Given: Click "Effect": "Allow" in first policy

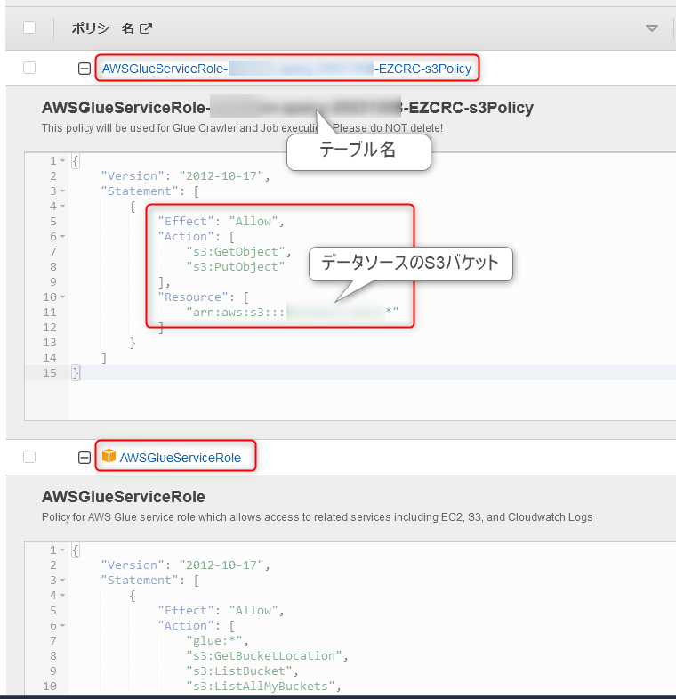Looking at the screenshot, I should [x=221, y=222].
